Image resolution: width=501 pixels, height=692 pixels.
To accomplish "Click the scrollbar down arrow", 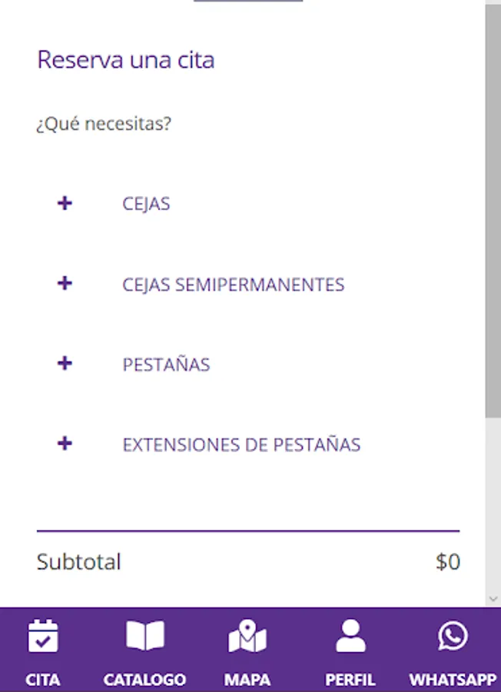I will coord(493,599).
